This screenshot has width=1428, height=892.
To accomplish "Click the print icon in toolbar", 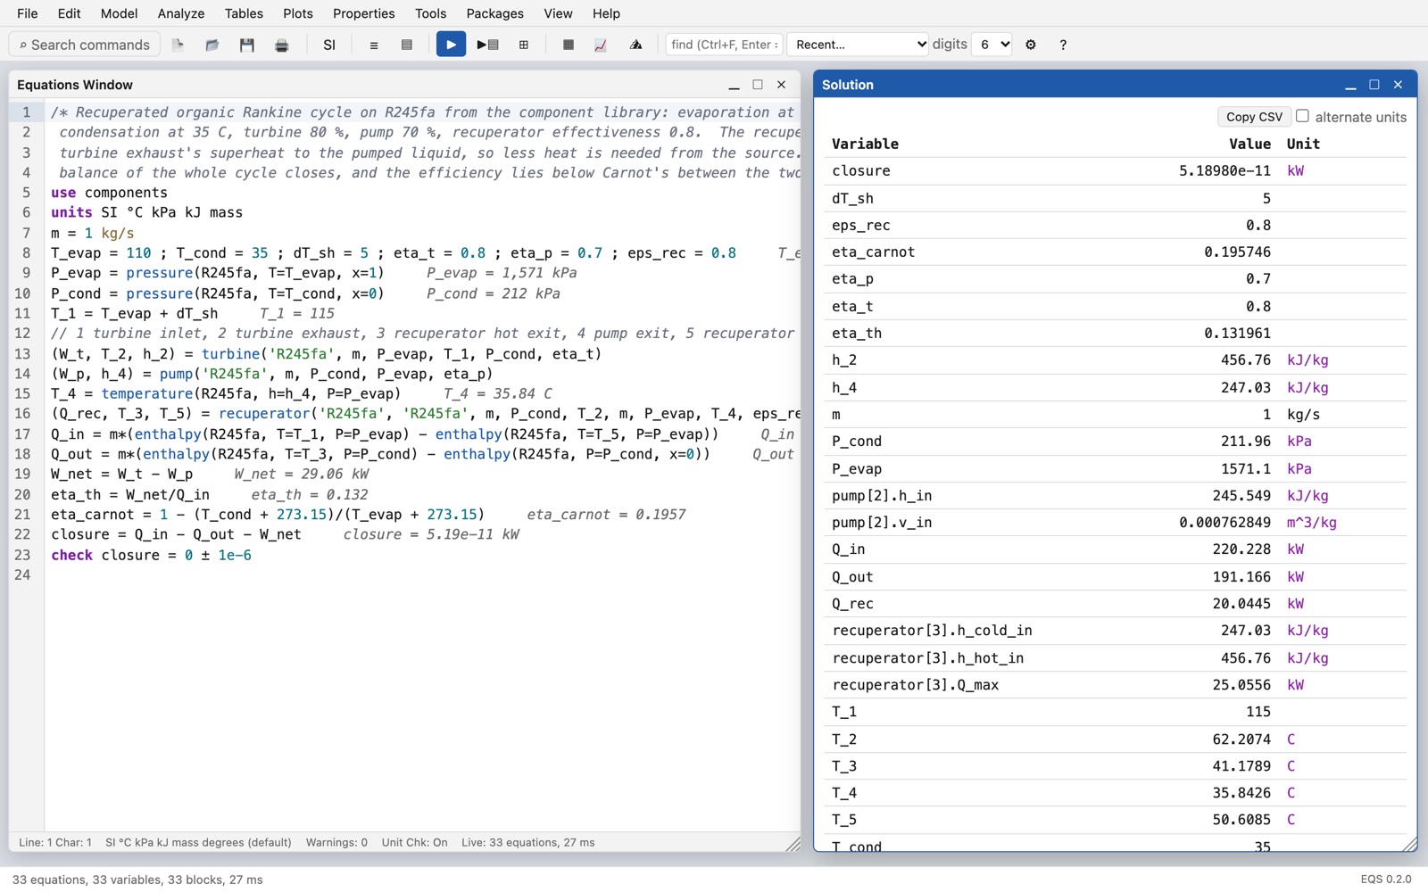I will coord(282,45).
